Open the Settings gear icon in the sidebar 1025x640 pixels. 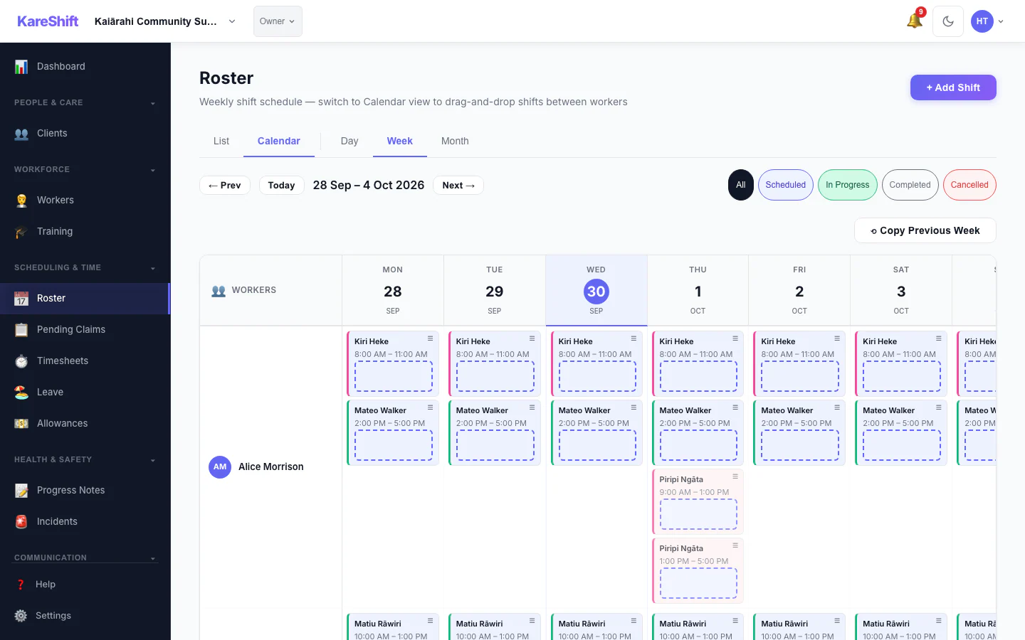[21, 616]
